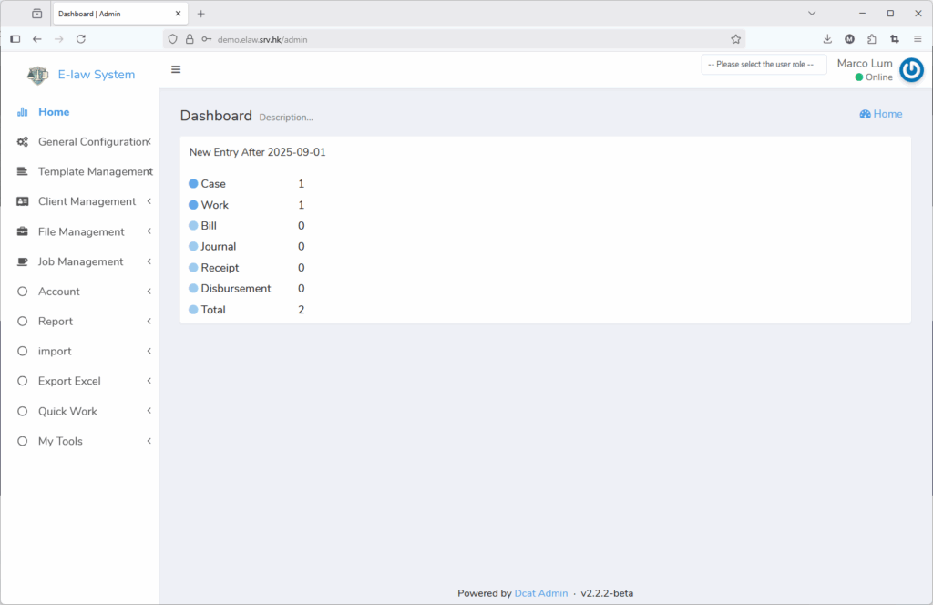Select the Dashboard | Admin browser tab
The height and width of the screenshot is (605, 933).
[x=109, y=14]
